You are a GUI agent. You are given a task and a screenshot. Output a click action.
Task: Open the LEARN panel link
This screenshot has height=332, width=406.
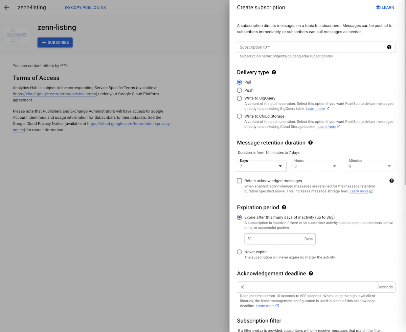coord(385,7)
